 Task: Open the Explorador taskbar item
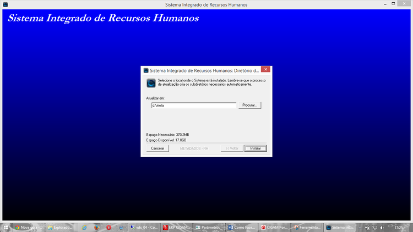[x=61, y=228]
